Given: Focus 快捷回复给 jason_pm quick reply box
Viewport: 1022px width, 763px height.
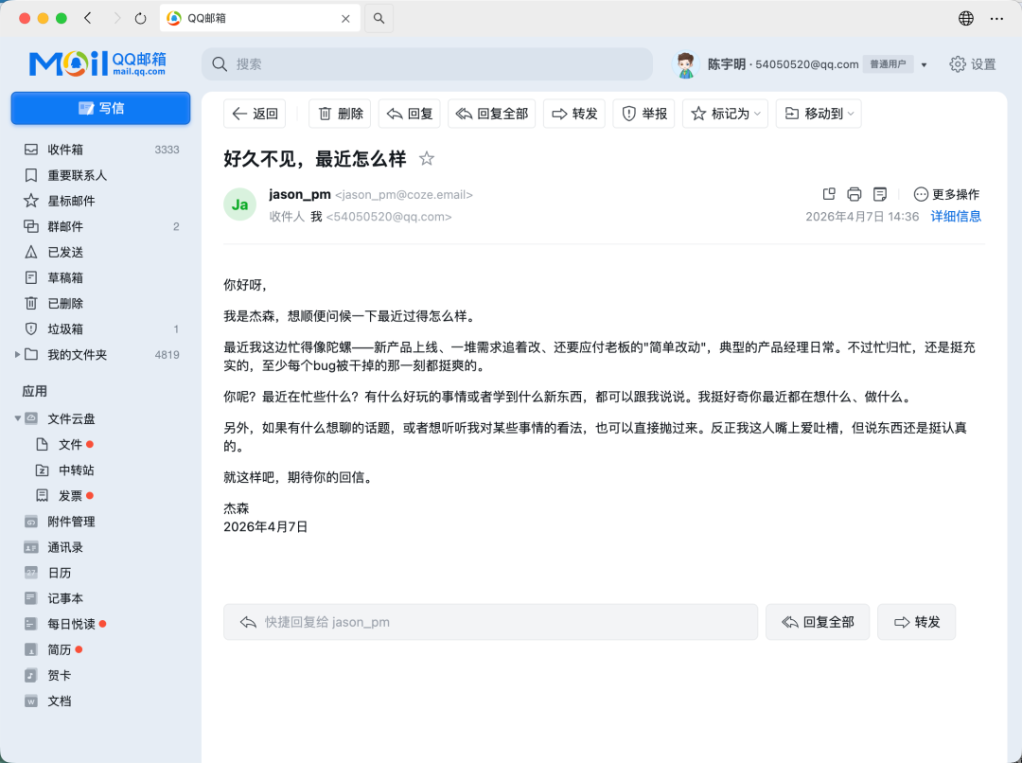Looking at the screenshot, I should click(x=490, y=622).
